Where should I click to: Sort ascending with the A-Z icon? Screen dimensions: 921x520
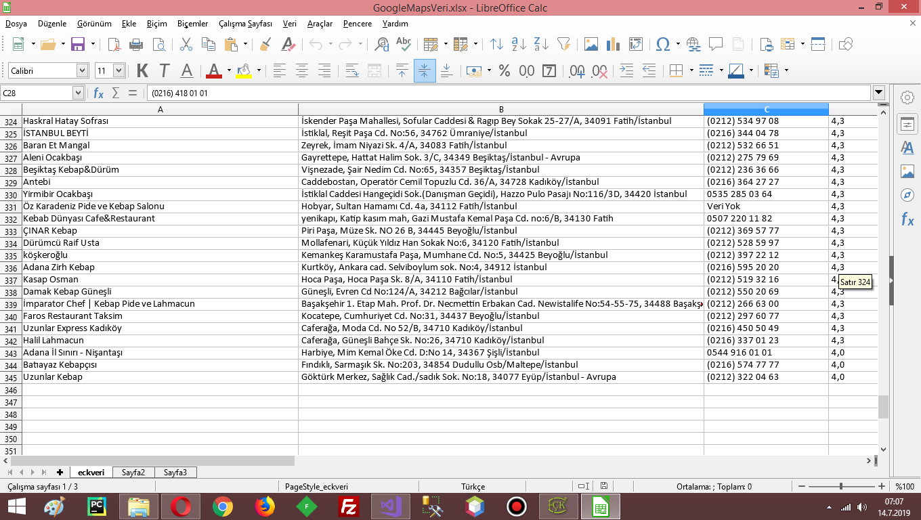(519, 45)
